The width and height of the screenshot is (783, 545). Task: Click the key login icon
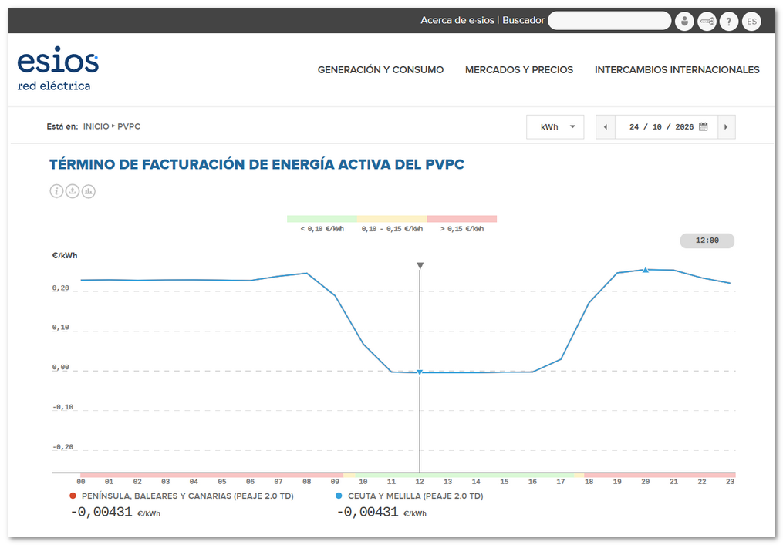click(707, 22)
